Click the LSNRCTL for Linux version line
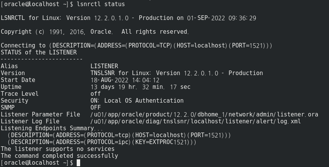 (128, 18)
